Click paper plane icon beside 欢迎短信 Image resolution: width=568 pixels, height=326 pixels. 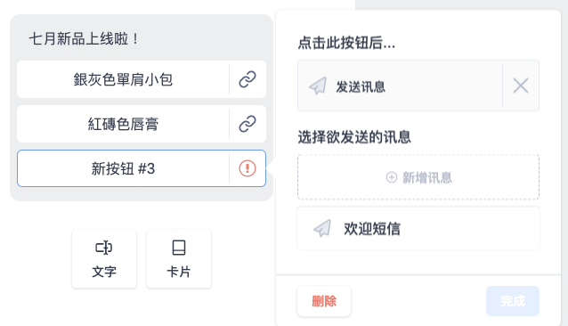tap(322, 228)
